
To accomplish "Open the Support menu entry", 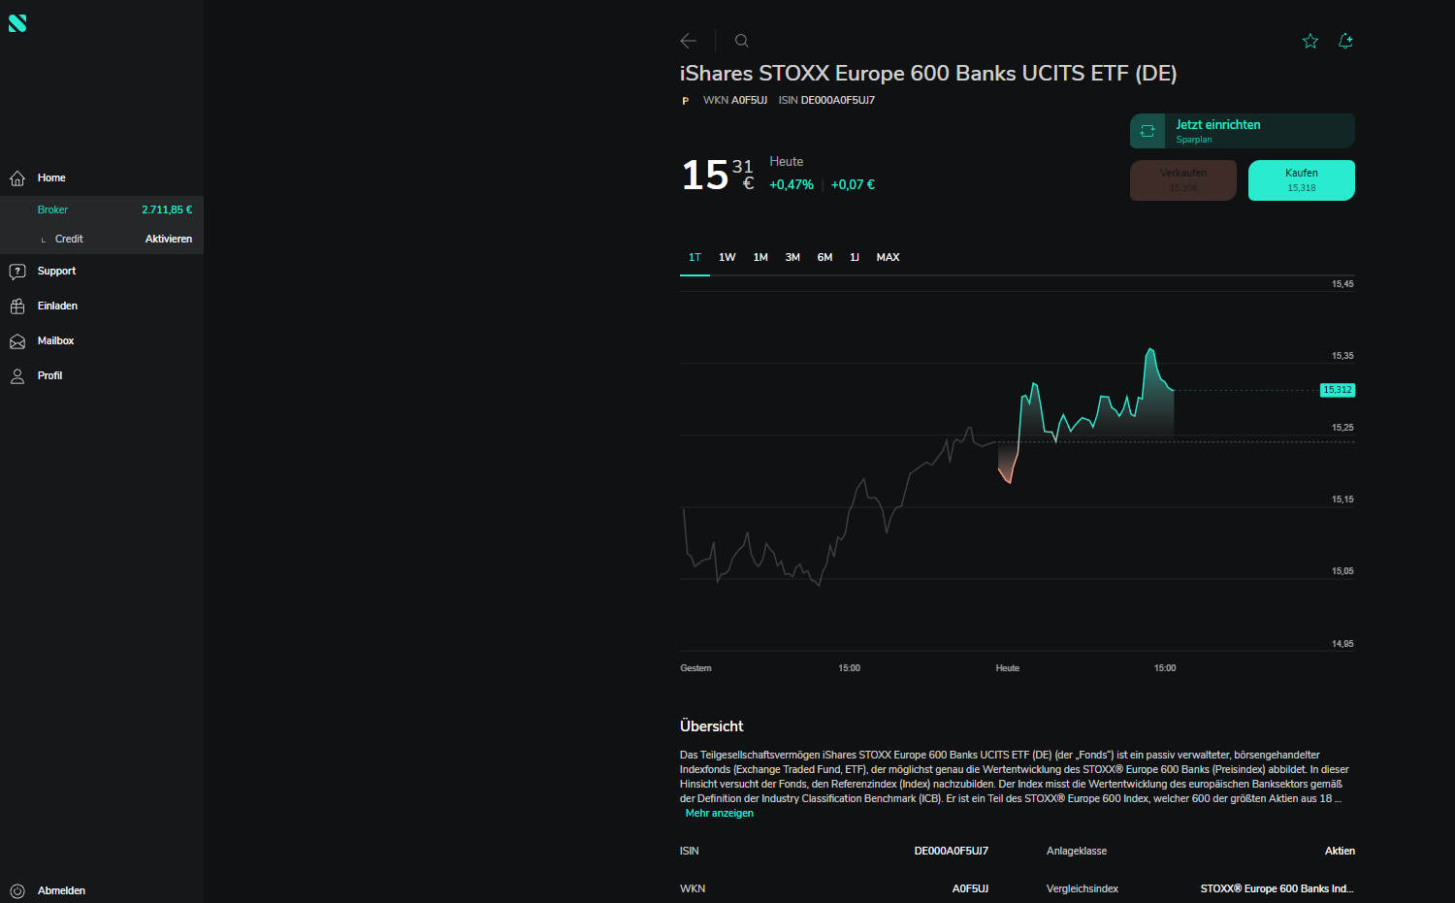I will pyautogui.click(x=102, y=272).
